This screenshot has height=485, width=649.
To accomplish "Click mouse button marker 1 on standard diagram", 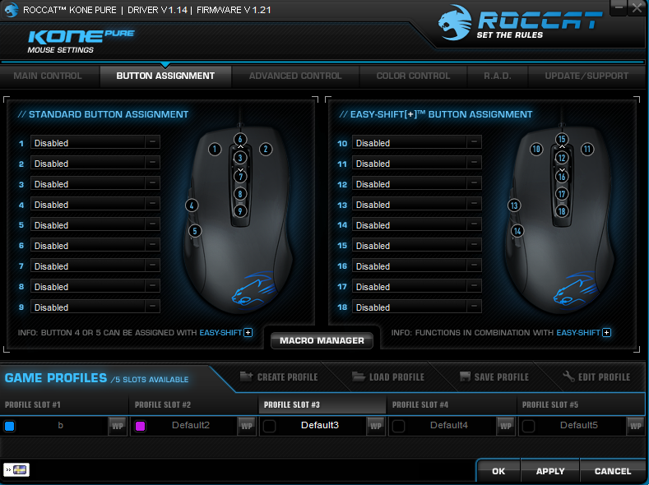I will (215, 149).
